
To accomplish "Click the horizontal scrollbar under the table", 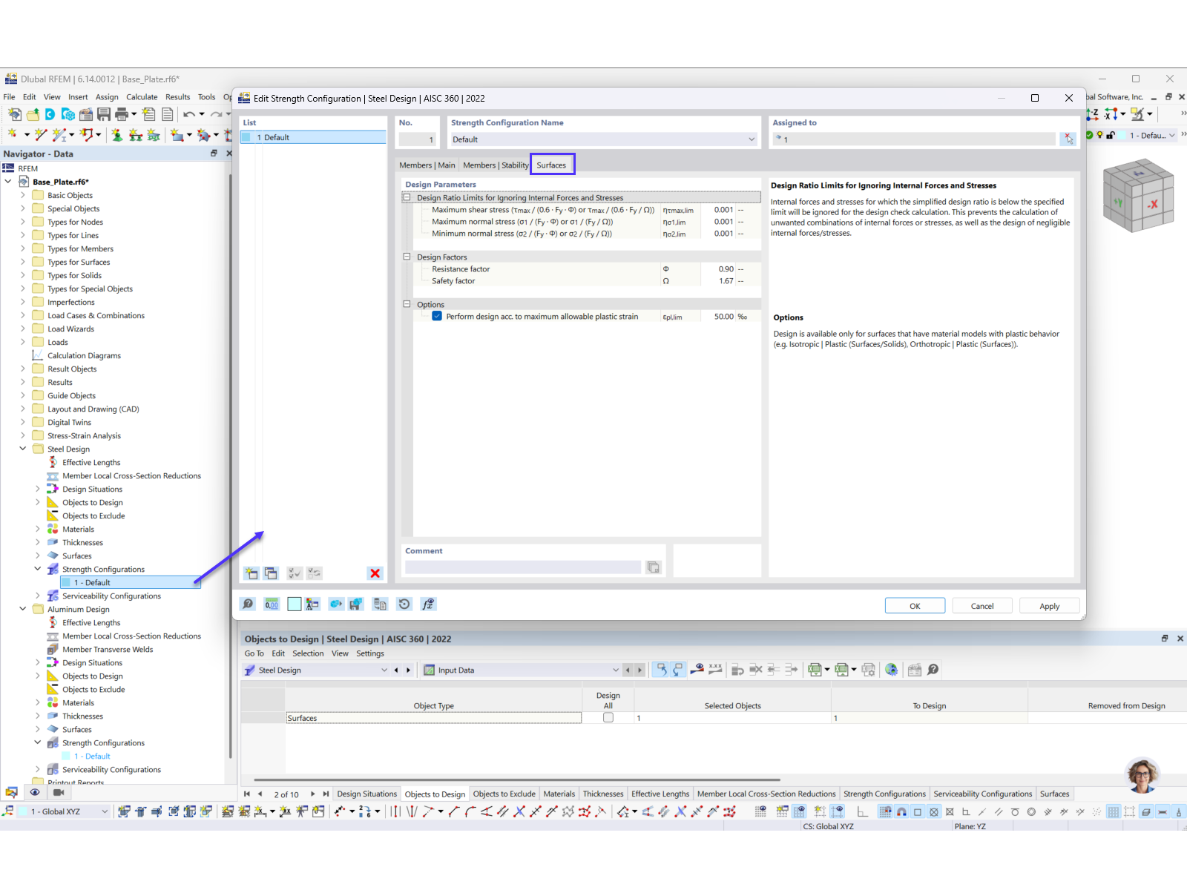I will pyautogui.click(x=517, y=780).
